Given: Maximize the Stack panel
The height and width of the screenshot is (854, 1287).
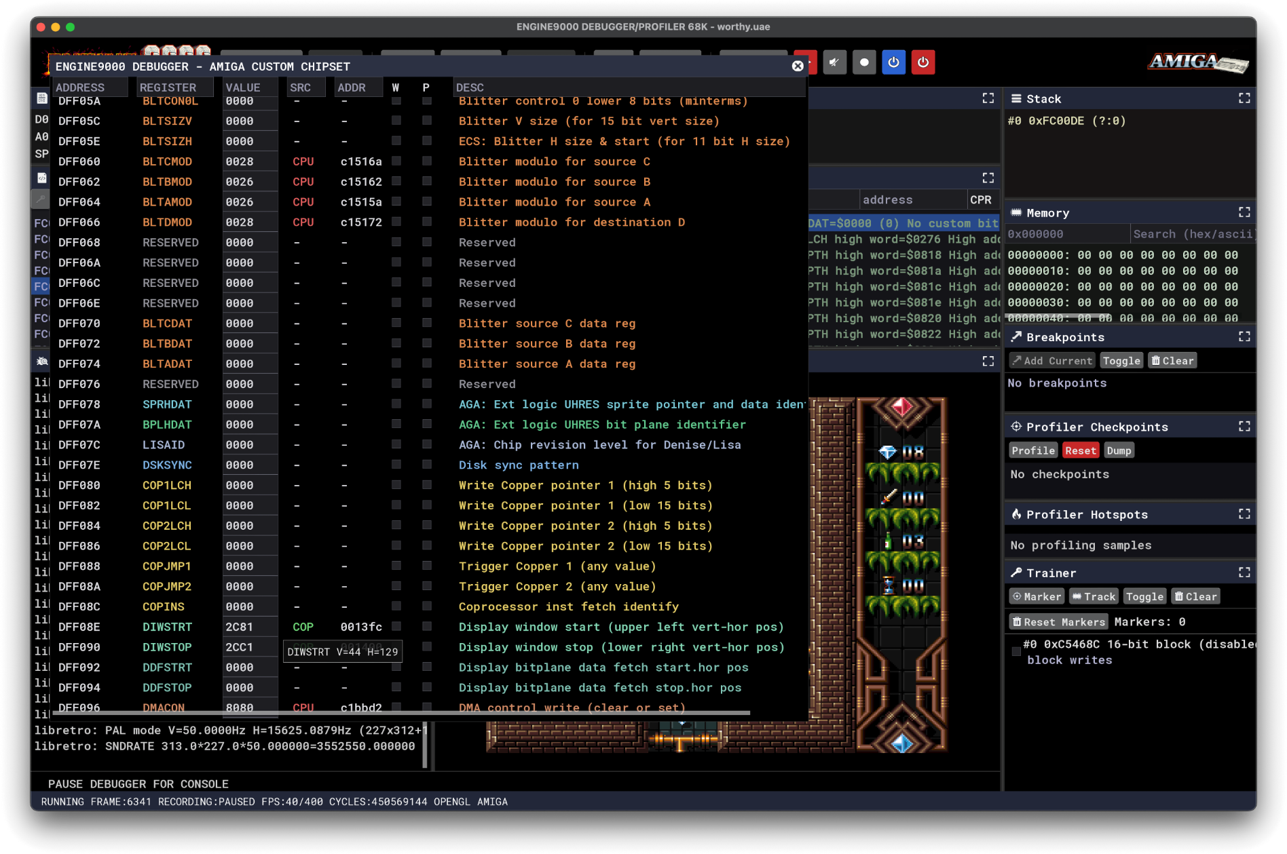Looking at the screenshot, I should click(1244, 98).
